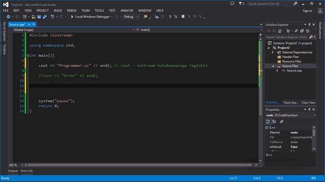Click the Uncomment Selection icon
325x182 pixels.
pyautogui.click(x=175, y=17)
